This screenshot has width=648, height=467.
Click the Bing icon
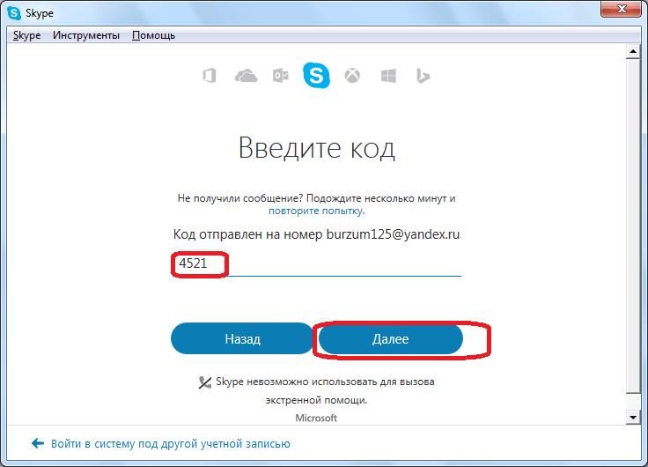pos(423,76)
